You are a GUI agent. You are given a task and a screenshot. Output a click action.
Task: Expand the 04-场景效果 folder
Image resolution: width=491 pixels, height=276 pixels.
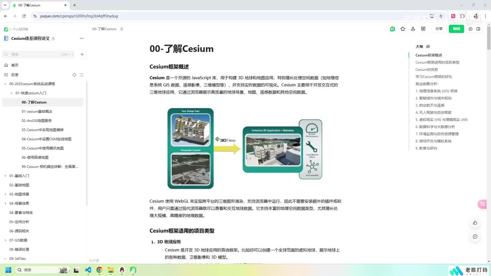pyautogui.click(x=5, y=204)
